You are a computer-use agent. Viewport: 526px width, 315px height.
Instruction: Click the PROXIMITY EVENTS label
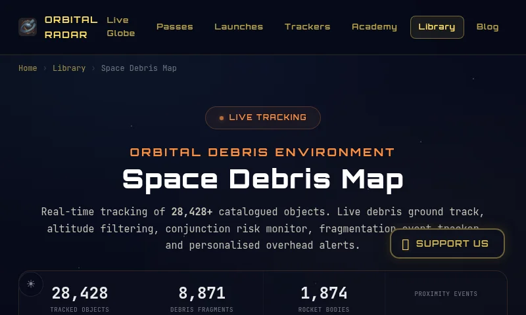click(446, 293)
